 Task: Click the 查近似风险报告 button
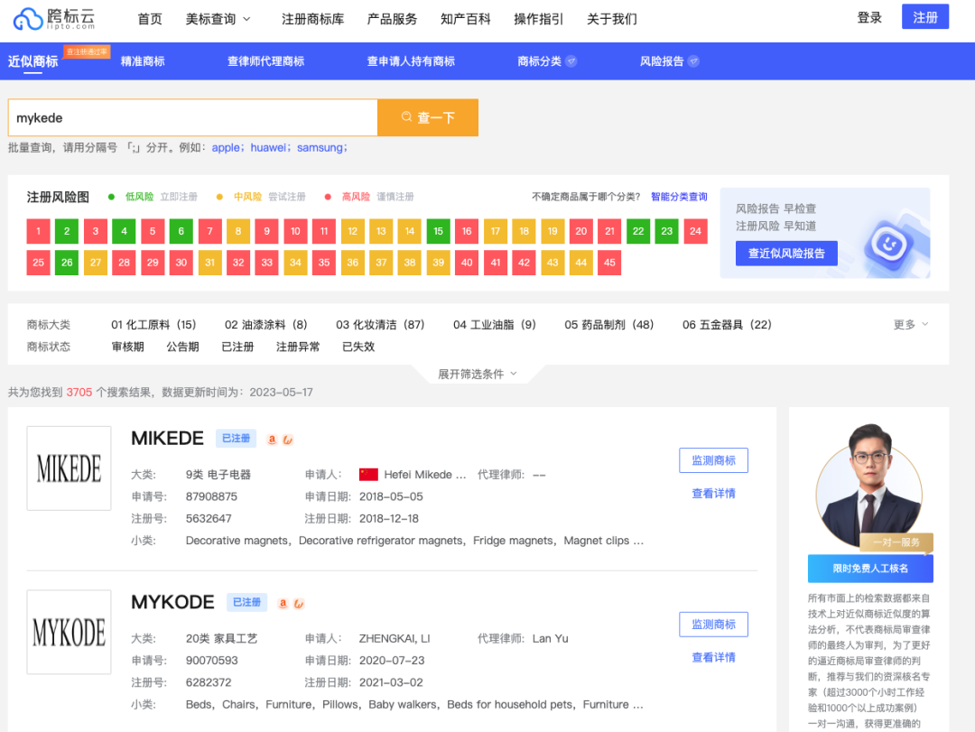[x=785, y=254]
